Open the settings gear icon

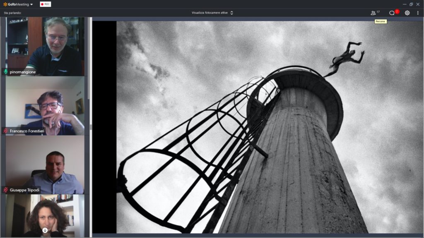pyautogui.click(x=407, y=13)
